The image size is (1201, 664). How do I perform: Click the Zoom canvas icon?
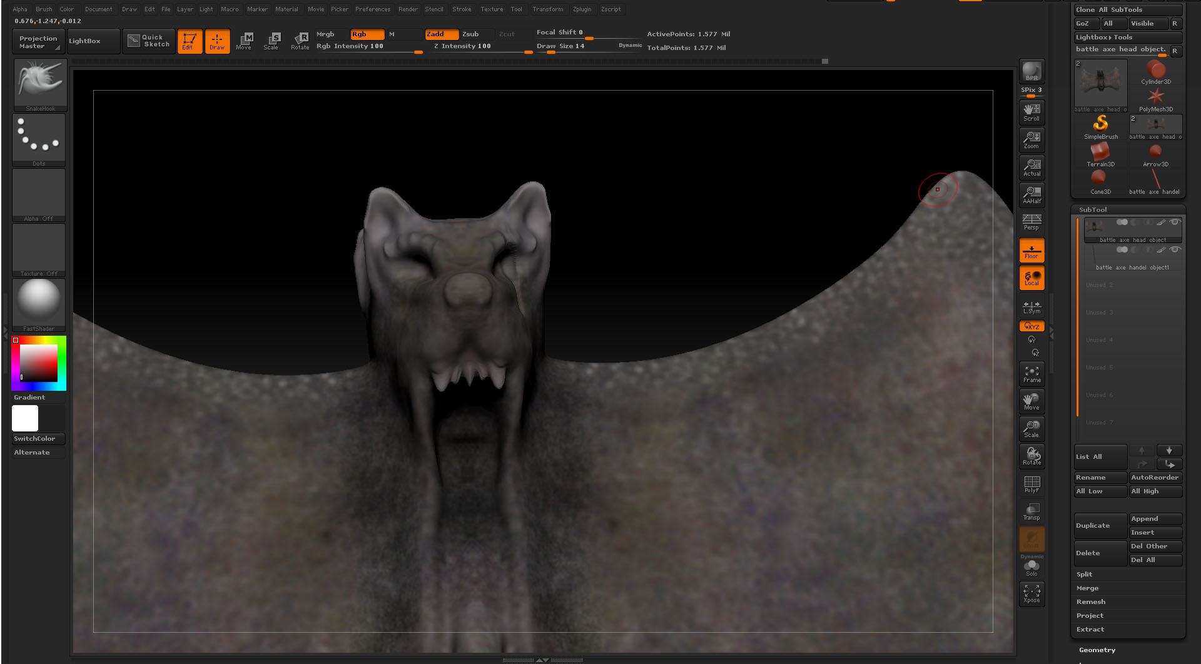[x=1031, y=139]
